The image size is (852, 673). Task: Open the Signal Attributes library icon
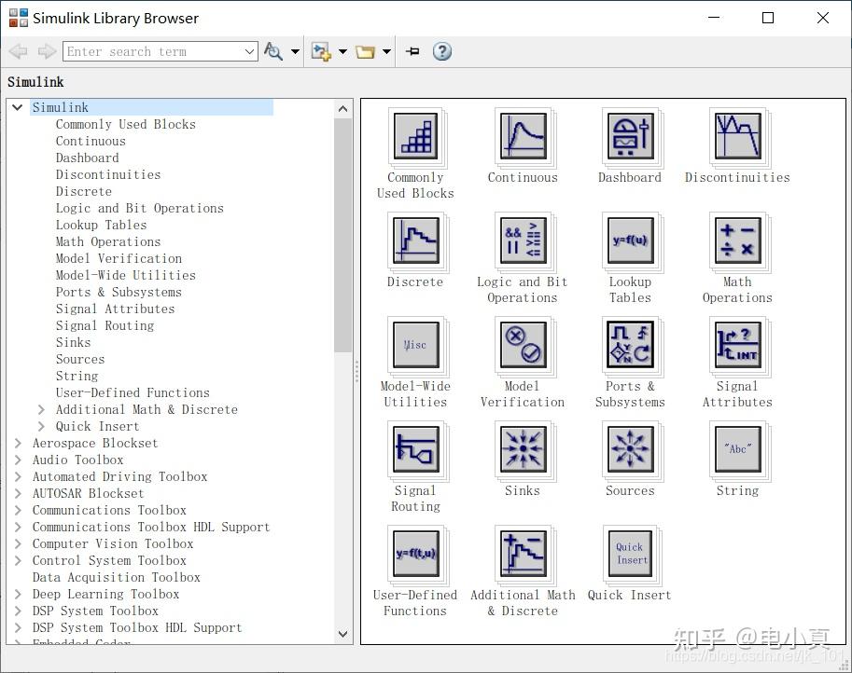click(737, 345)
